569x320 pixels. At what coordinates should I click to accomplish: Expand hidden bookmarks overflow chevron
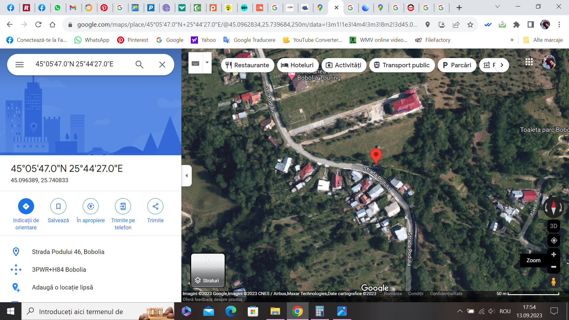pos(512,40)
